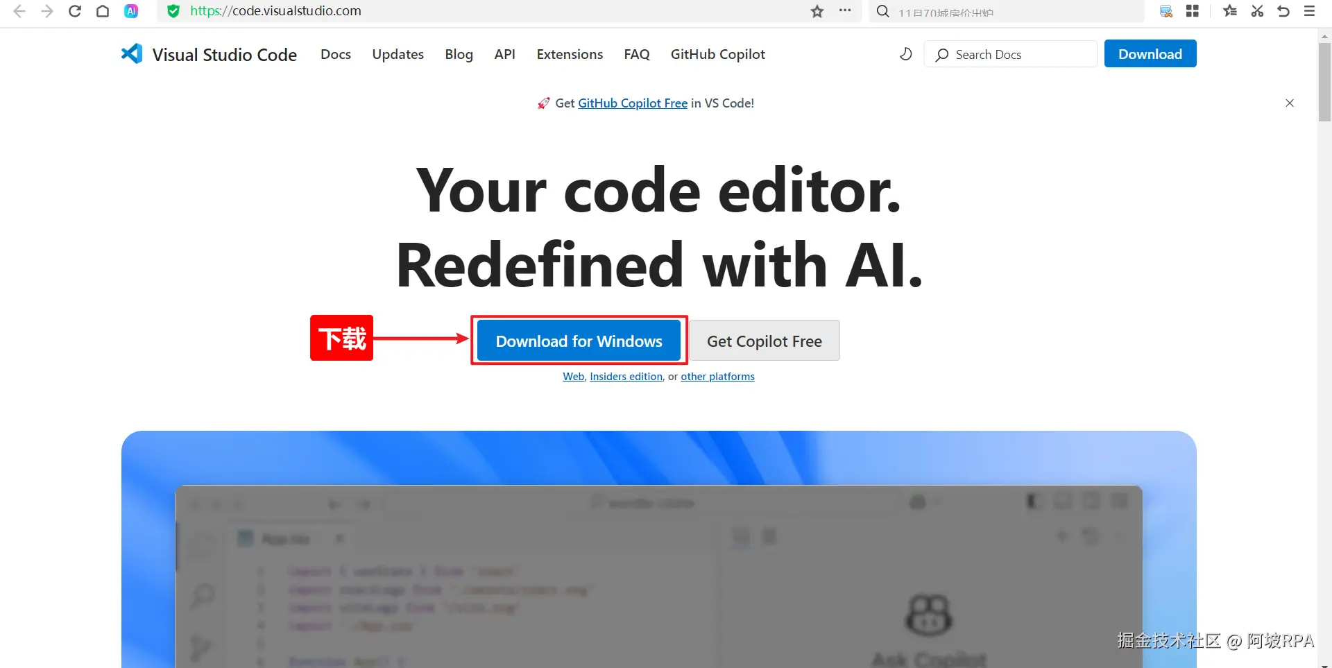Click the browser search box
This screenshot has height=668, width=1332.
coord(1006,11)
